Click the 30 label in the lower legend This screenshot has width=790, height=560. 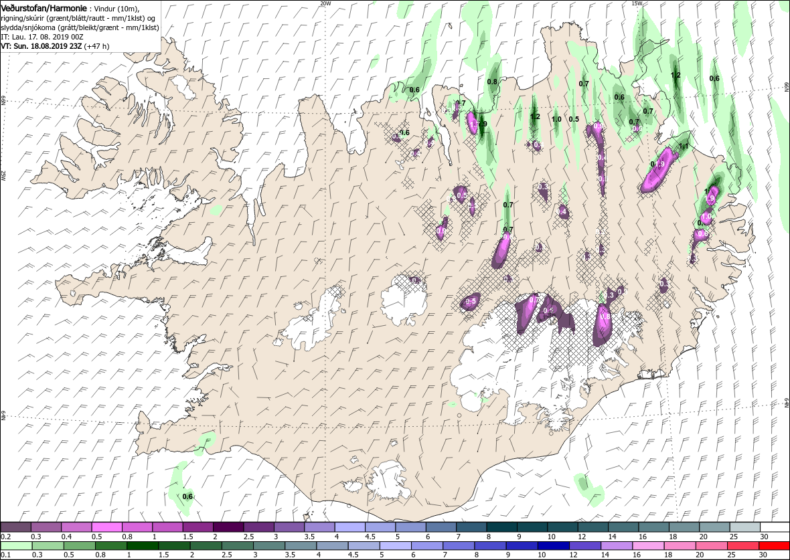pyautogui.click(x=763, y=555)
